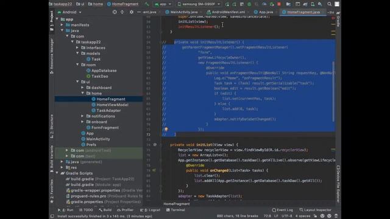The image size is (390, 219).
Task: Open the Run tool window button
Action: 65,210
